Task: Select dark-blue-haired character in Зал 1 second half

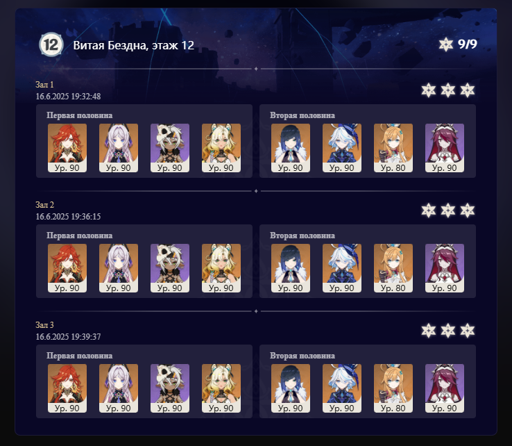Action: (x=291, y=148)
